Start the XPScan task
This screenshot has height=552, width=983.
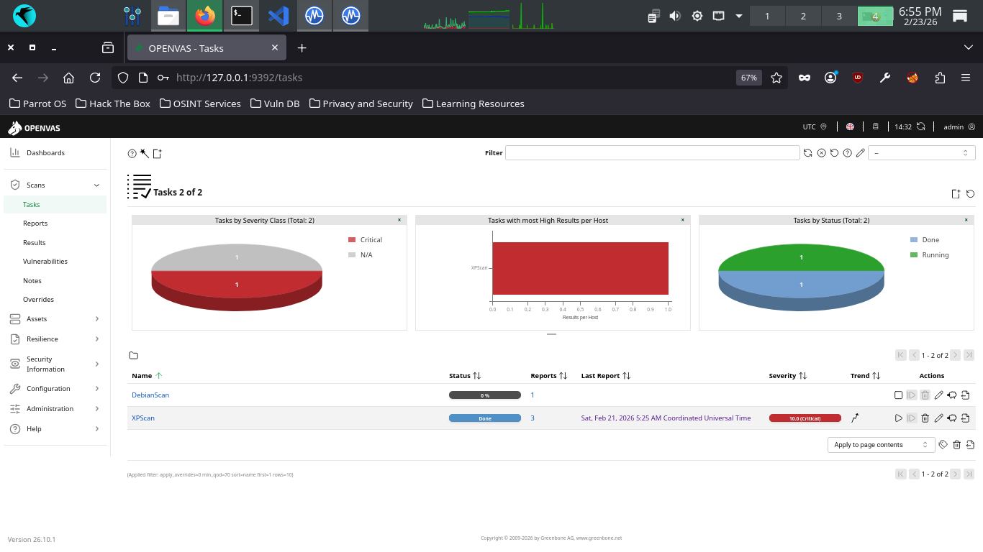click(898, 418)
